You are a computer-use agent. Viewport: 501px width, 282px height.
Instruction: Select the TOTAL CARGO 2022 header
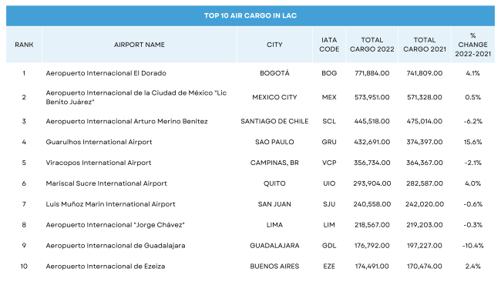[372, 45]
